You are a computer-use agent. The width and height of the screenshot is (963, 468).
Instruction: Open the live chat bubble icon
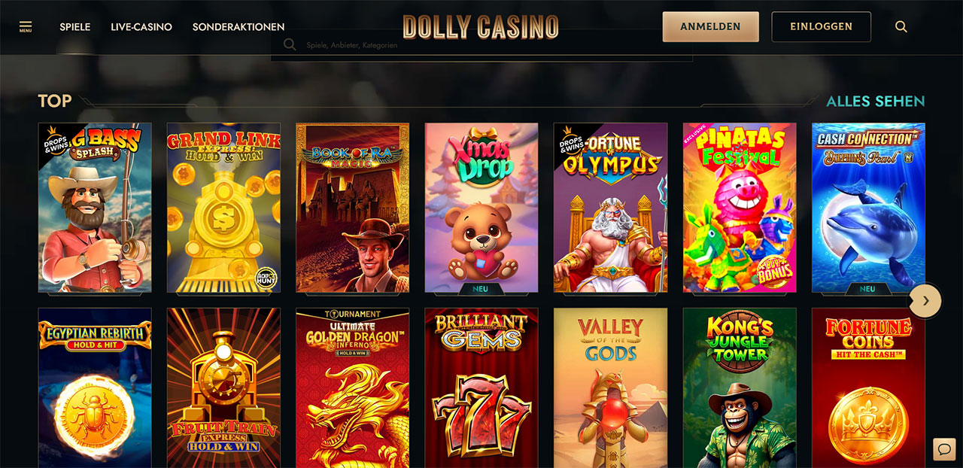pyautogui.click(x=943, y=449)
